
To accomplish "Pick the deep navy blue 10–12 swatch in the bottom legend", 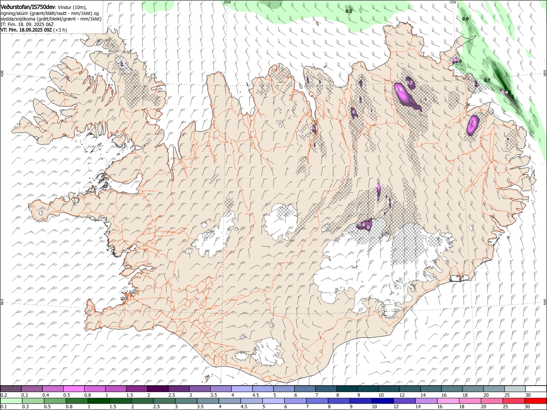I will [x=382, y=401].
